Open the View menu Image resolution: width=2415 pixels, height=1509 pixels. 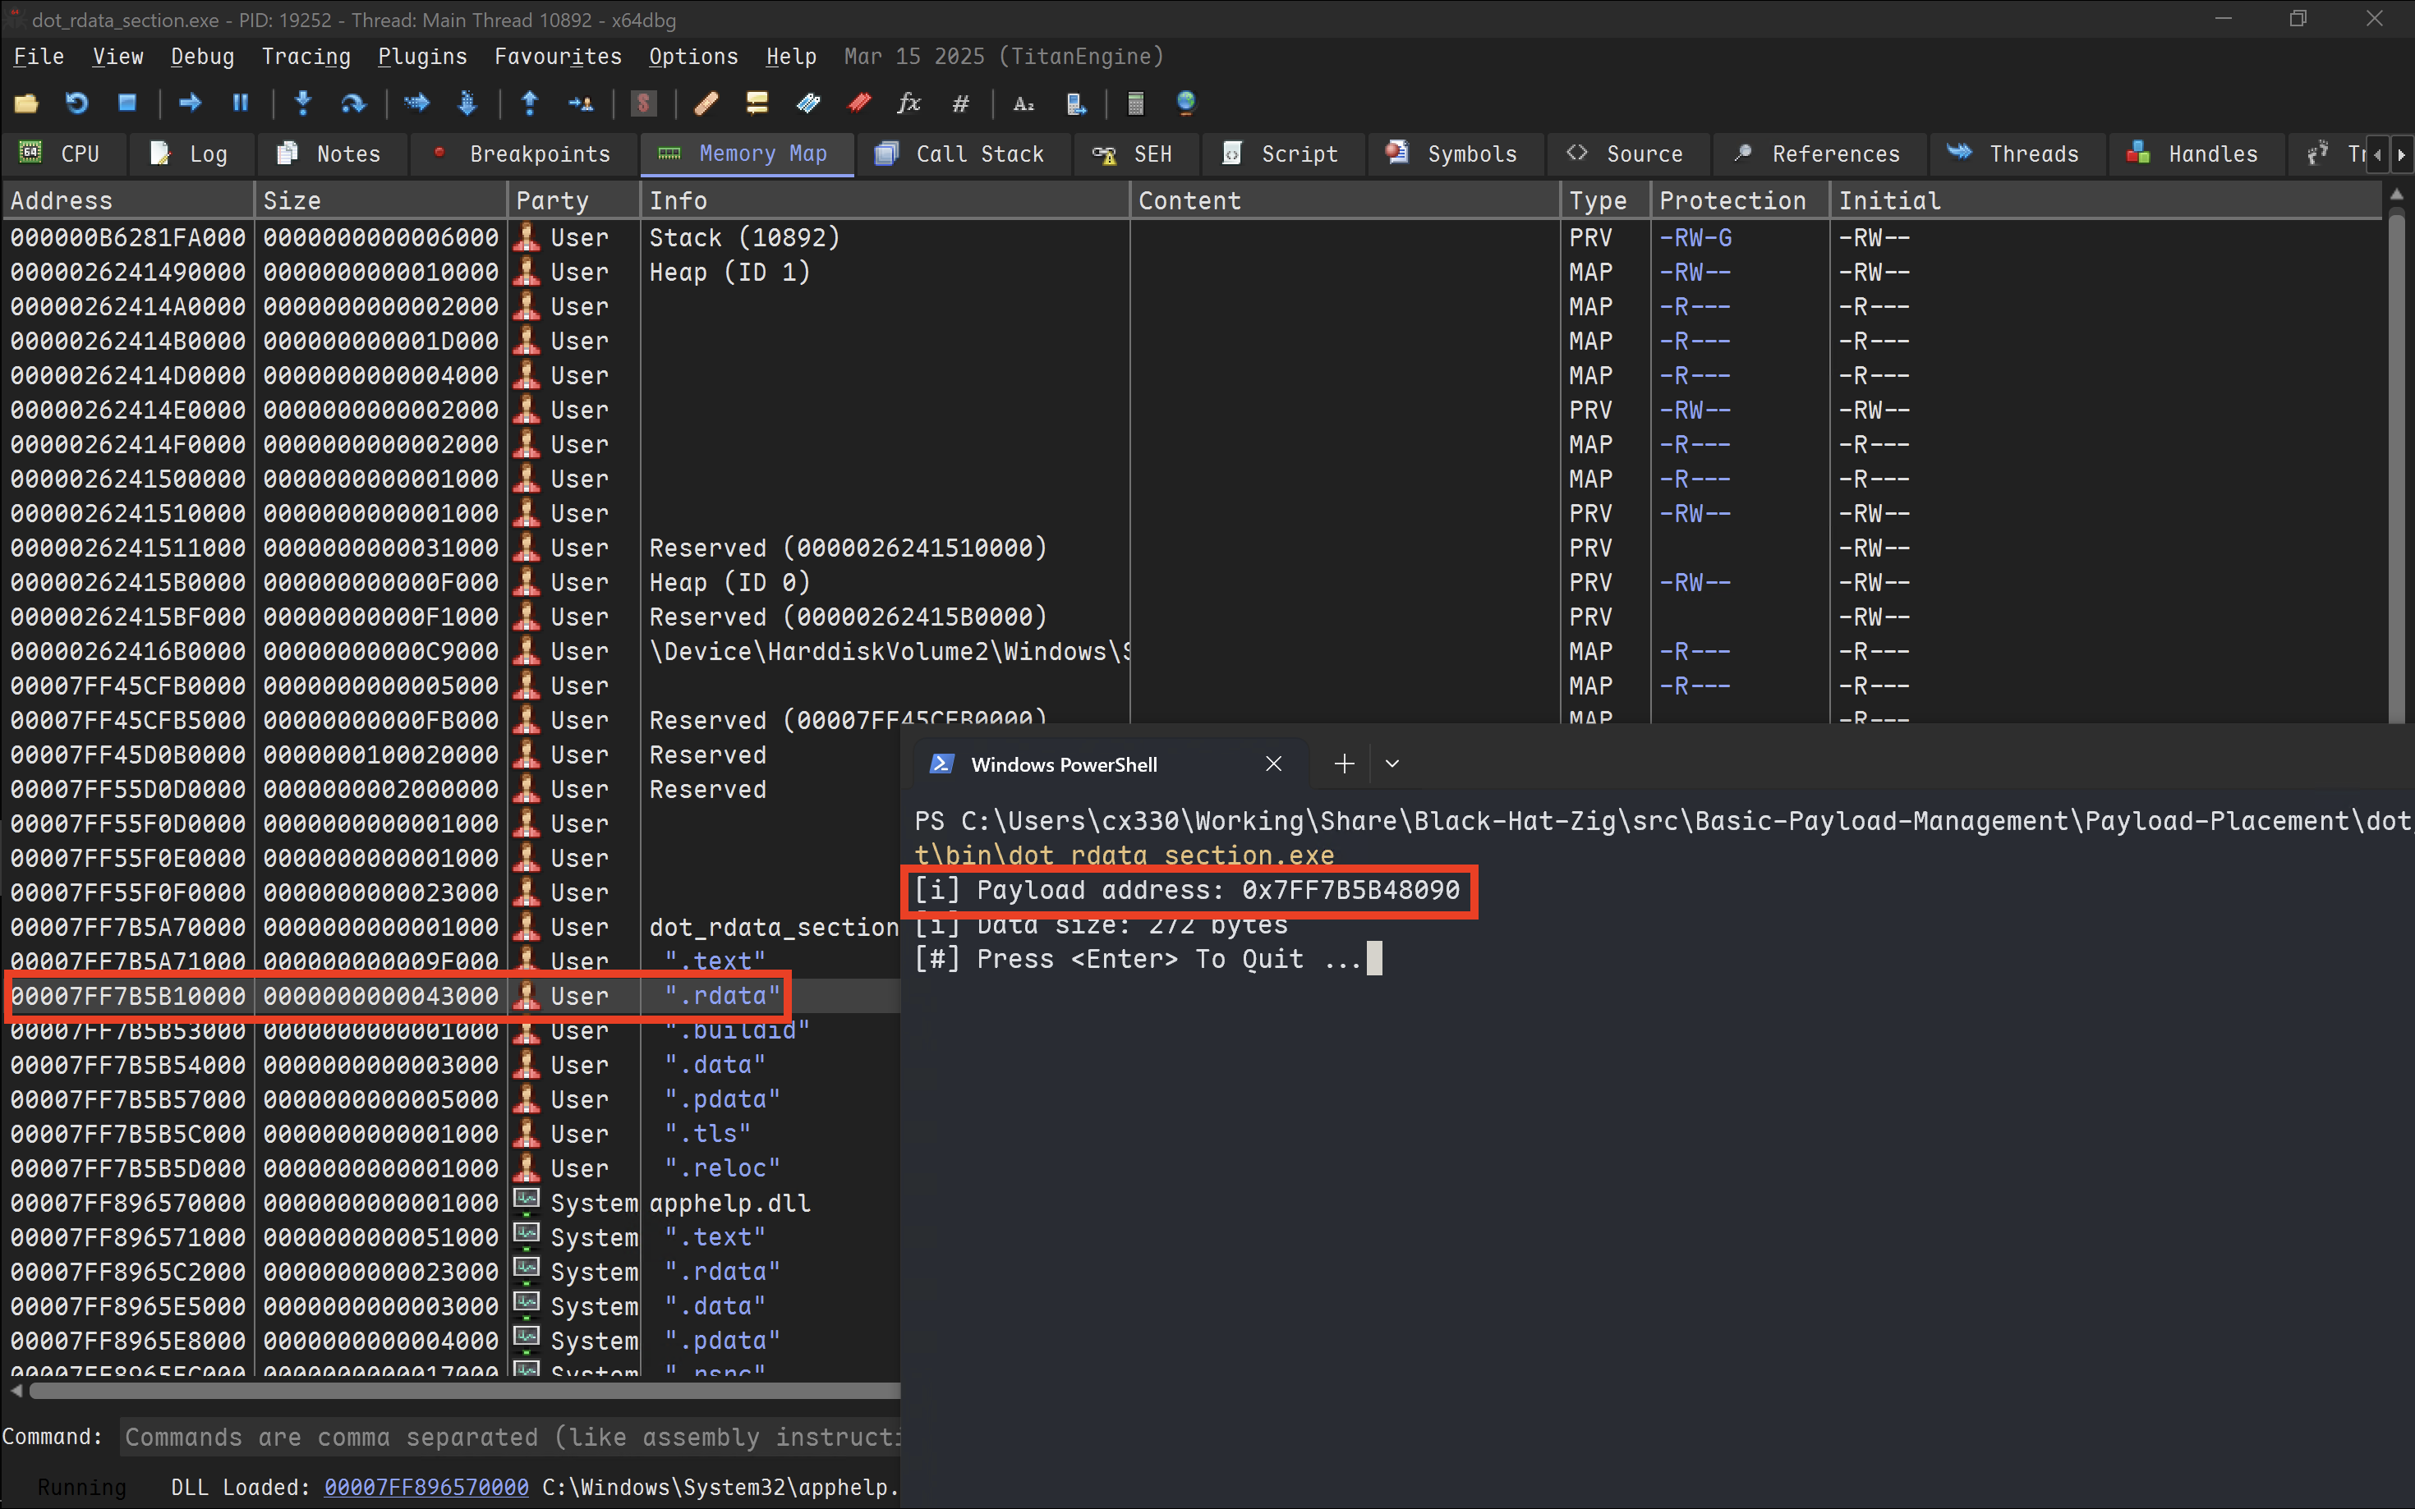117,57
